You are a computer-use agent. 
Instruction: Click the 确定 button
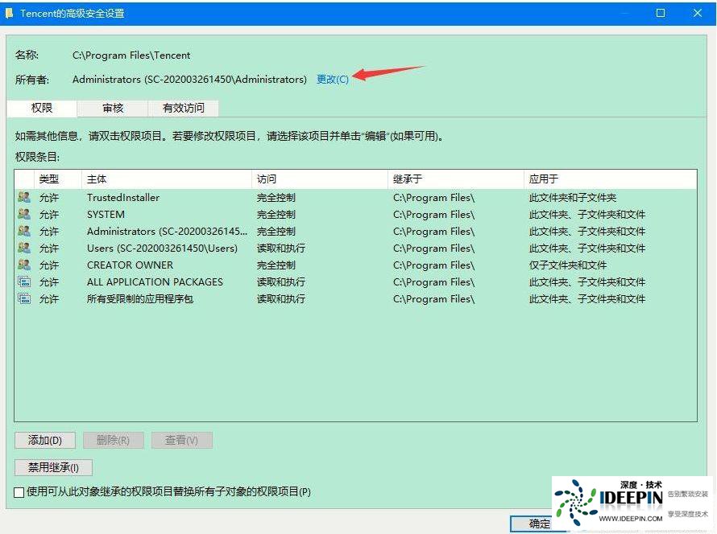click(x=540, y=524)
